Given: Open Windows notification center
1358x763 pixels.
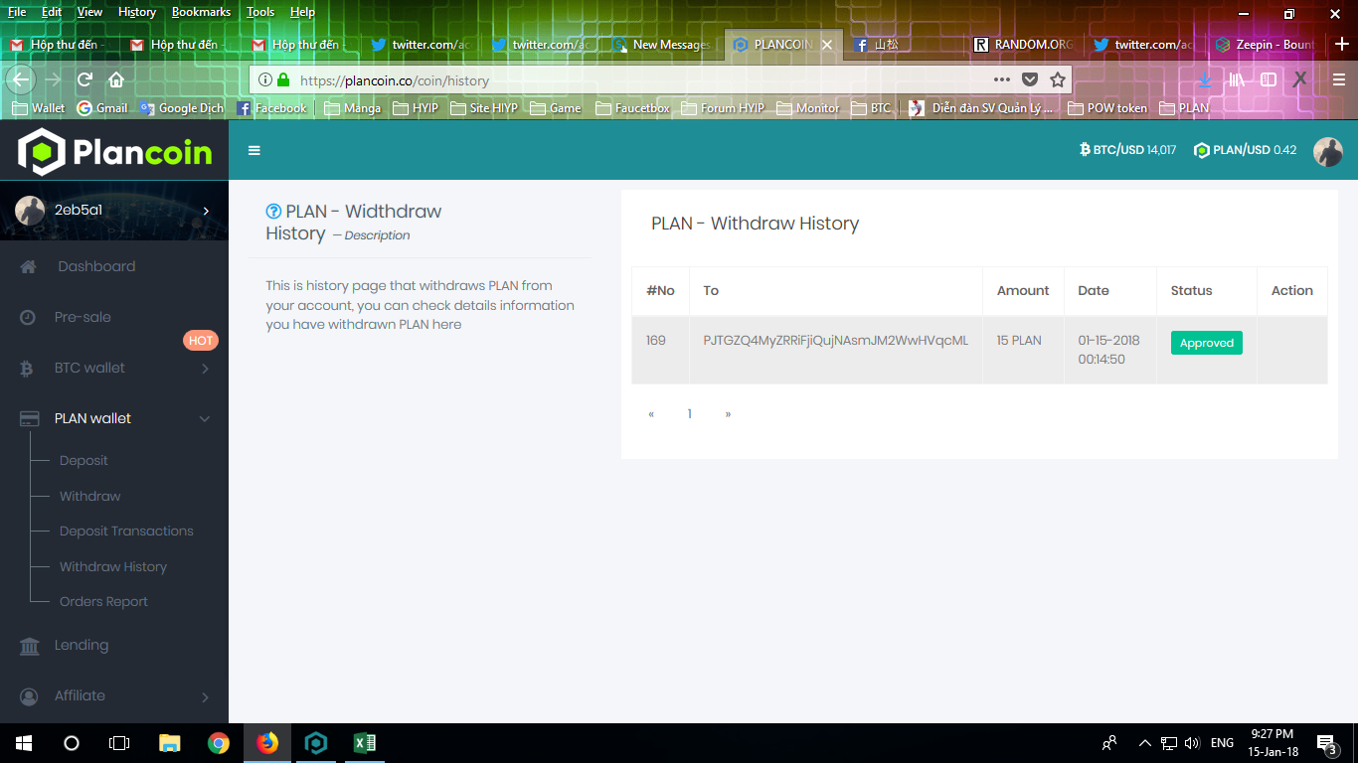Looking at the screenshot, I should (1326, 743).
